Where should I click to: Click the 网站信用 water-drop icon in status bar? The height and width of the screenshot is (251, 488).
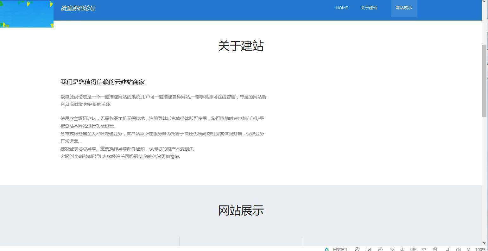click(326, 249)
